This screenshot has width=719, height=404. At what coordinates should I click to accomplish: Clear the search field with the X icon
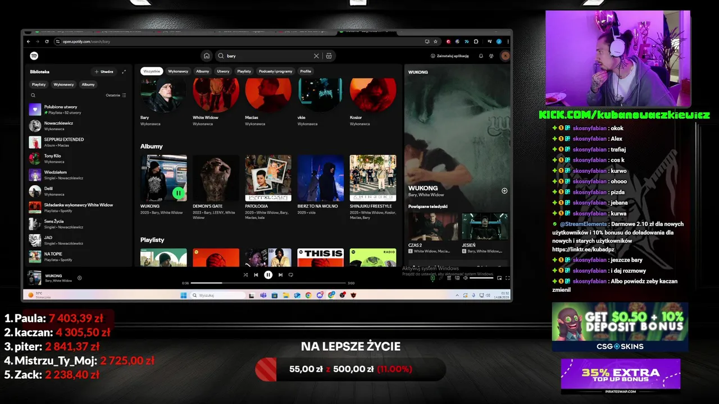point(316,56)
